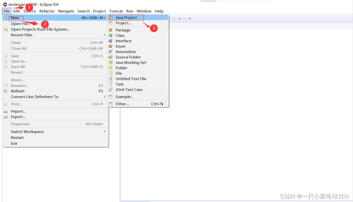Click the Back navigation arrow in toolbar
This screenshot has width=353, height=202.
click(x=174, y=18)
